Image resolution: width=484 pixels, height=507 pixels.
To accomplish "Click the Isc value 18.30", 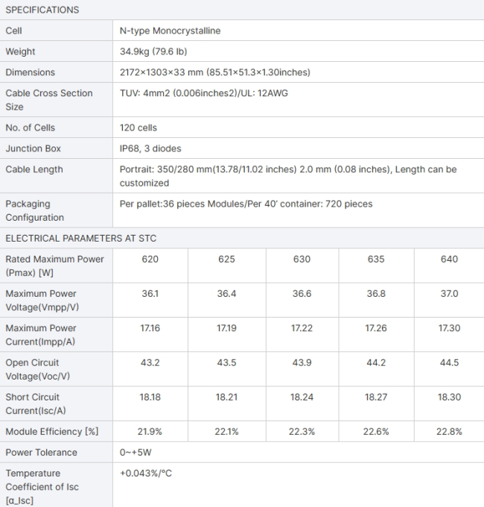I will [x=449, y=397].
